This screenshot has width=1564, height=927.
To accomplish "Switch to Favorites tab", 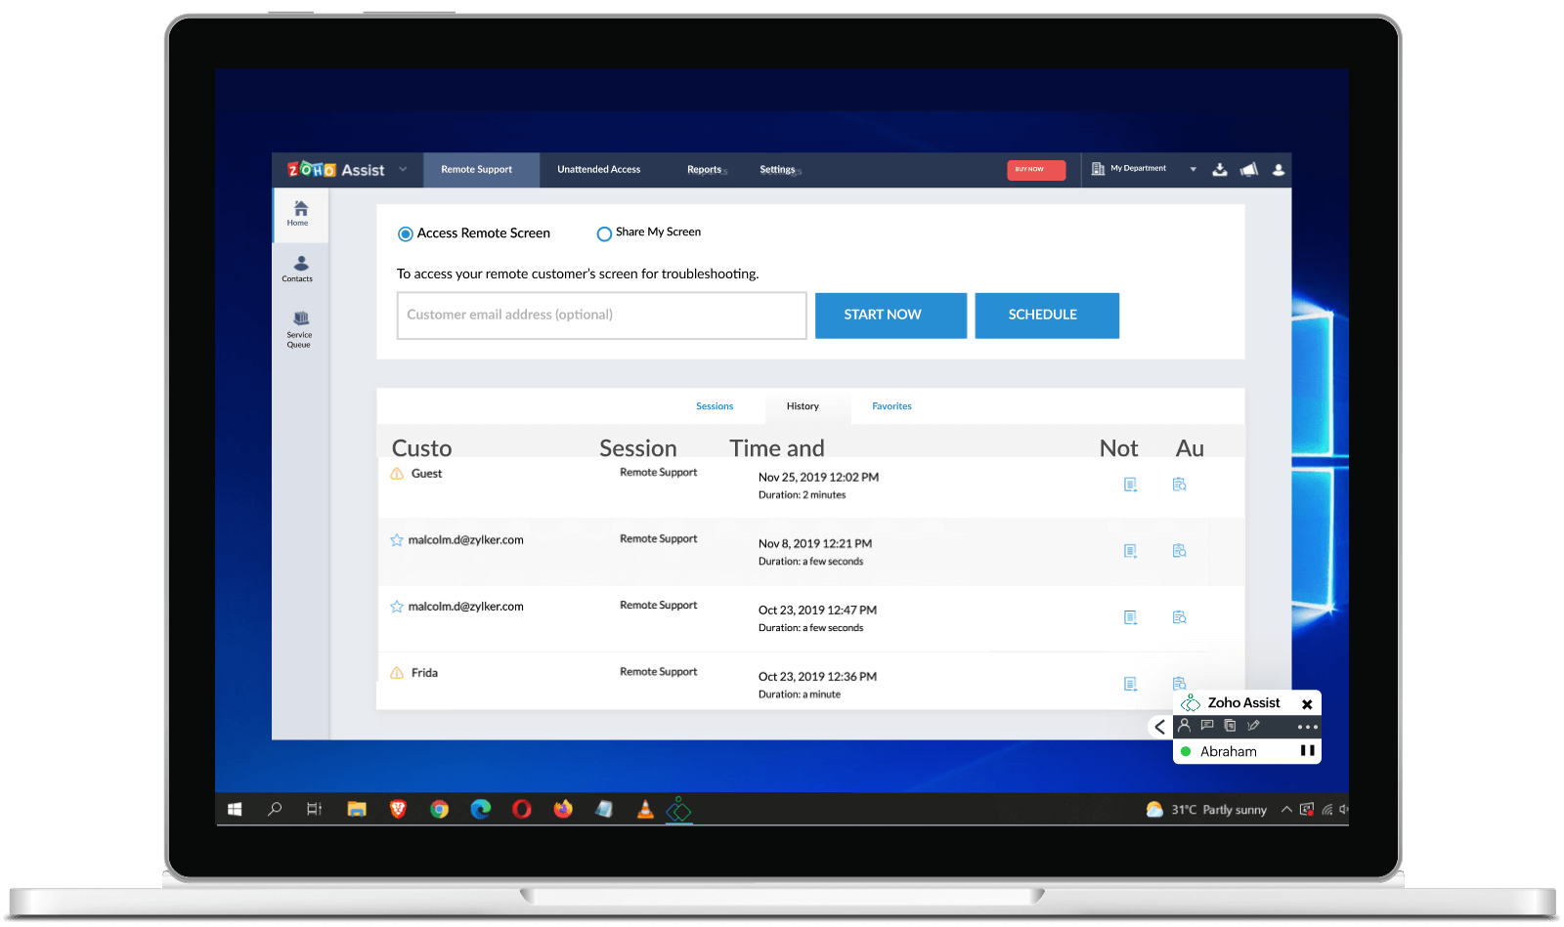I will pyautogui.click(x=892, y=406).
